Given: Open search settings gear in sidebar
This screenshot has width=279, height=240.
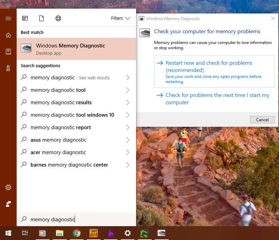Looking at the screenshot, I should [x=8, y=187].
